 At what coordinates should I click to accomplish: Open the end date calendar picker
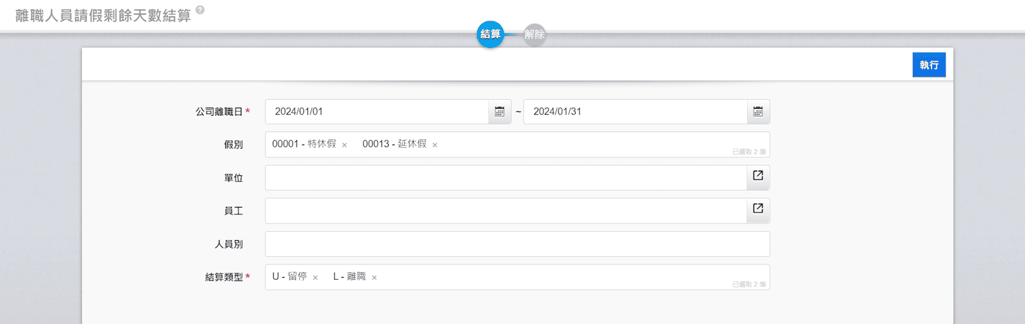click(758, 112)
